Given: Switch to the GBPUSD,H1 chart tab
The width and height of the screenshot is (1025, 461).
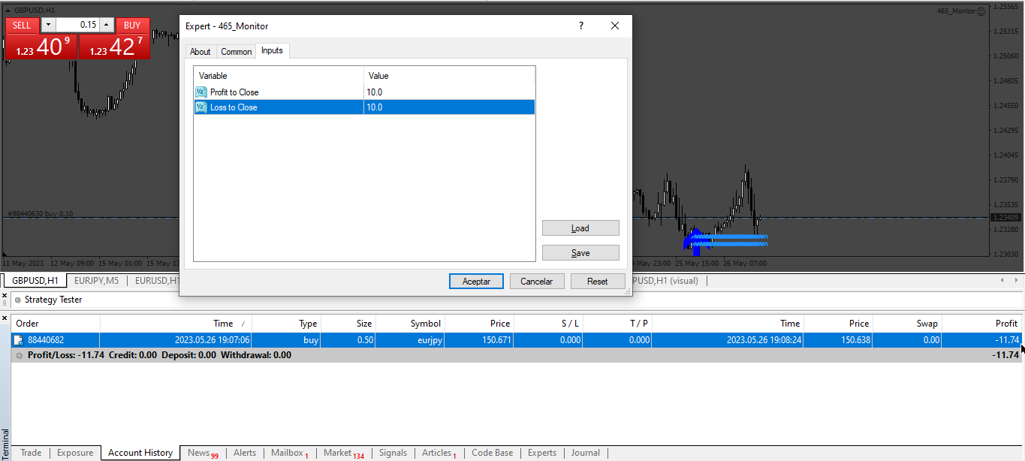Looking at the screenshot, I should point(35,281).
